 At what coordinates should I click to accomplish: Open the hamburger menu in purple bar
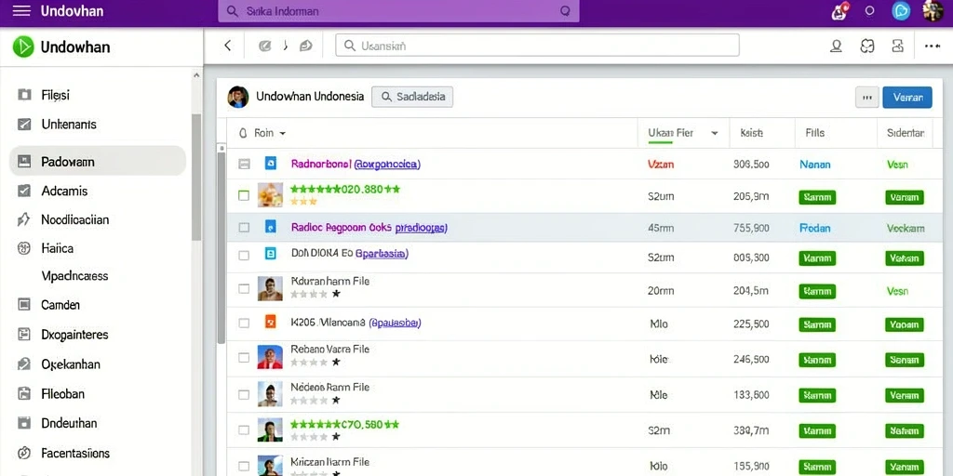[x=21, y=11]
